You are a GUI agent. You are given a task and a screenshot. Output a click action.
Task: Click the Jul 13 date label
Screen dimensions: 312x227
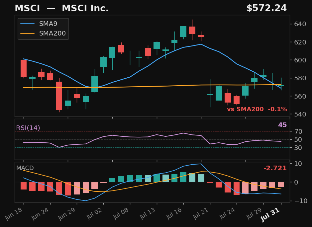pos(147,214)
